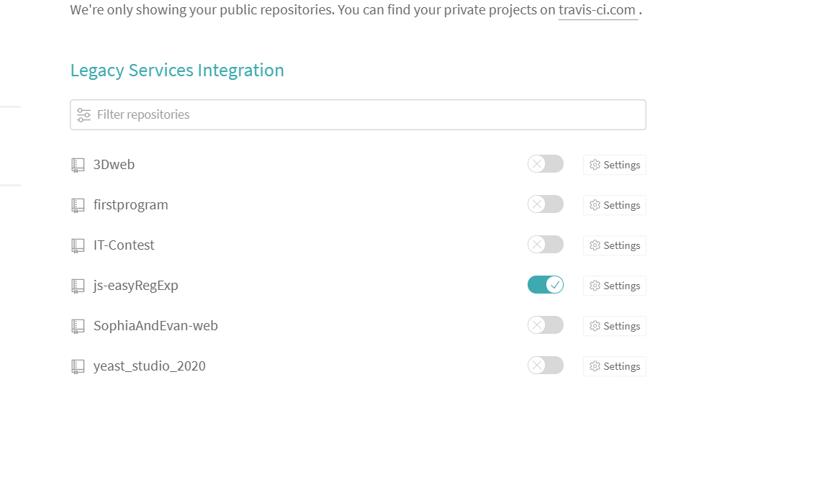Click the repository icon beside 3Dweb
The width and height of the screenshot is (835, 490).
coord(78,165)
